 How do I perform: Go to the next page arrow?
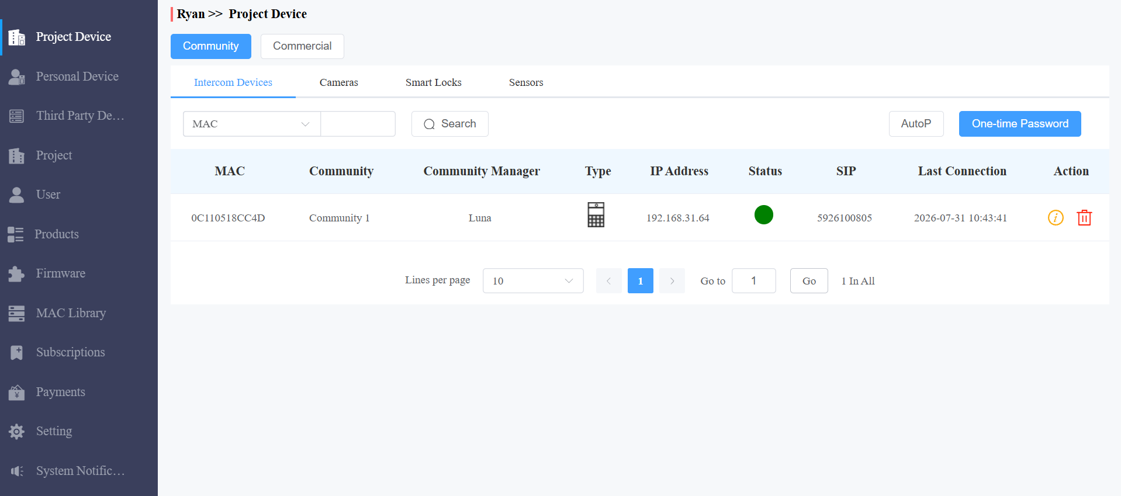672,281
